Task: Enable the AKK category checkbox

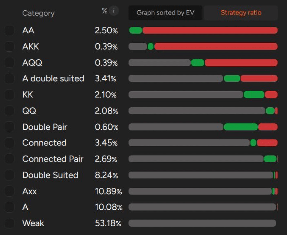Action: pyautogui.click(x=9, y=46)
